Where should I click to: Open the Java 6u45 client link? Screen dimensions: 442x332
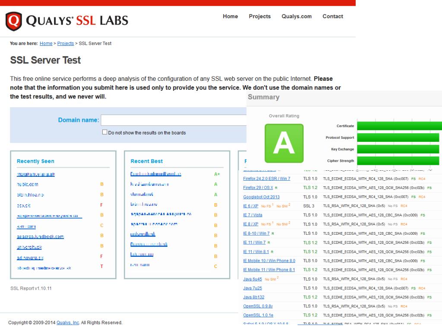coord(253,279)
